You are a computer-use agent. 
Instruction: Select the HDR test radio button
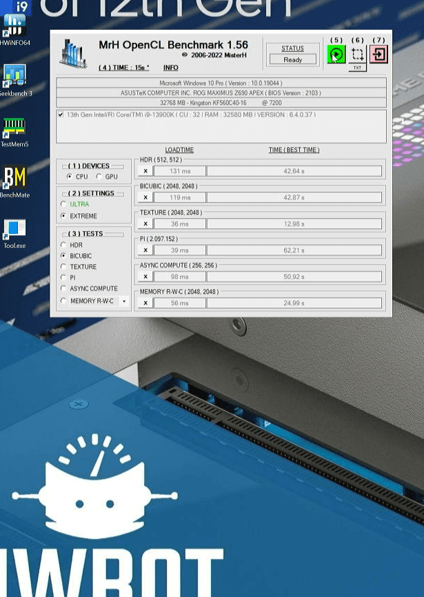click(63, 244)
